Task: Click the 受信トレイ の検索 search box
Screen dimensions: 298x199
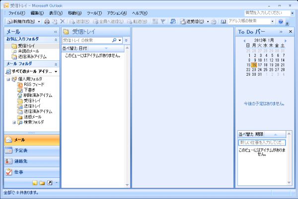Action: [87, 40]
